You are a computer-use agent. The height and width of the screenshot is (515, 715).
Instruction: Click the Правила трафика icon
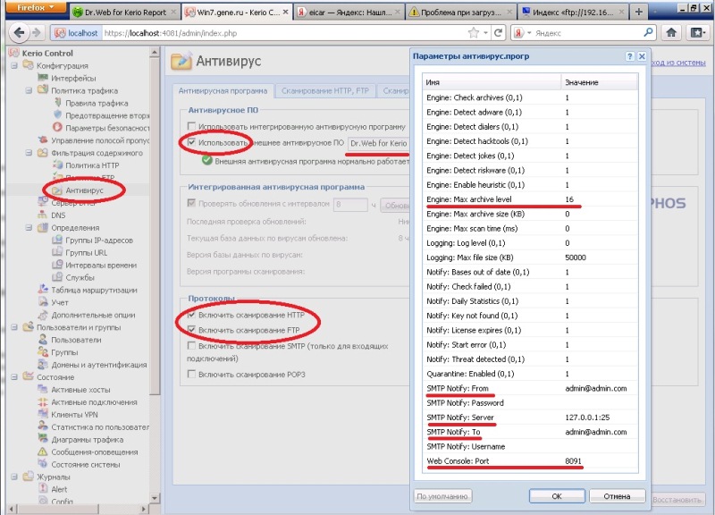coord(57,103)
